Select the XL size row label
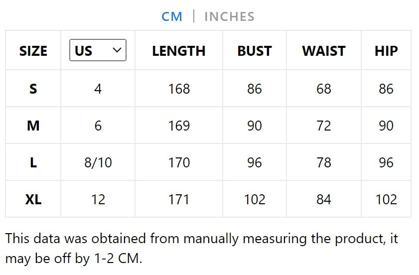419x275 pixels. coord(33,199)
